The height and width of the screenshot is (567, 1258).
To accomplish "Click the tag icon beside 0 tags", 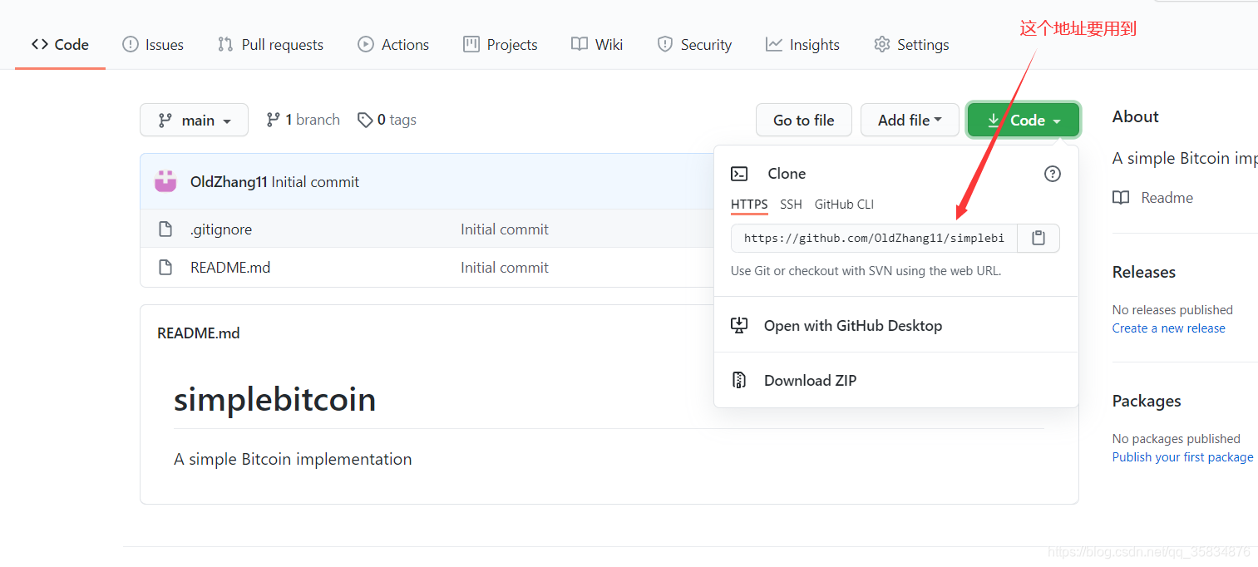I will click(365, 121).
